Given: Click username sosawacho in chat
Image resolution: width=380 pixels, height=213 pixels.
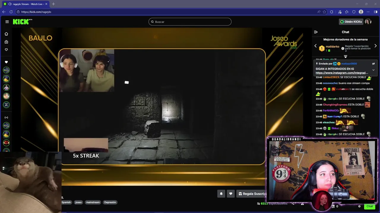Looking at the screenshot, I should pos(330,83).
